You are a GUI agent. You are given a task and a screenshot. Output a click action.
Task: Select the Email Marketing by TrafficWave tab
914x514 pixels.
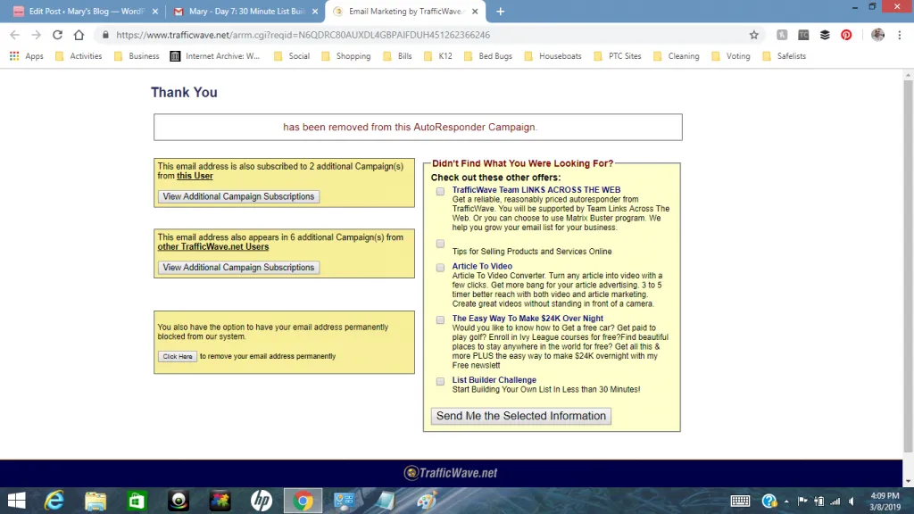pos(405,11)
